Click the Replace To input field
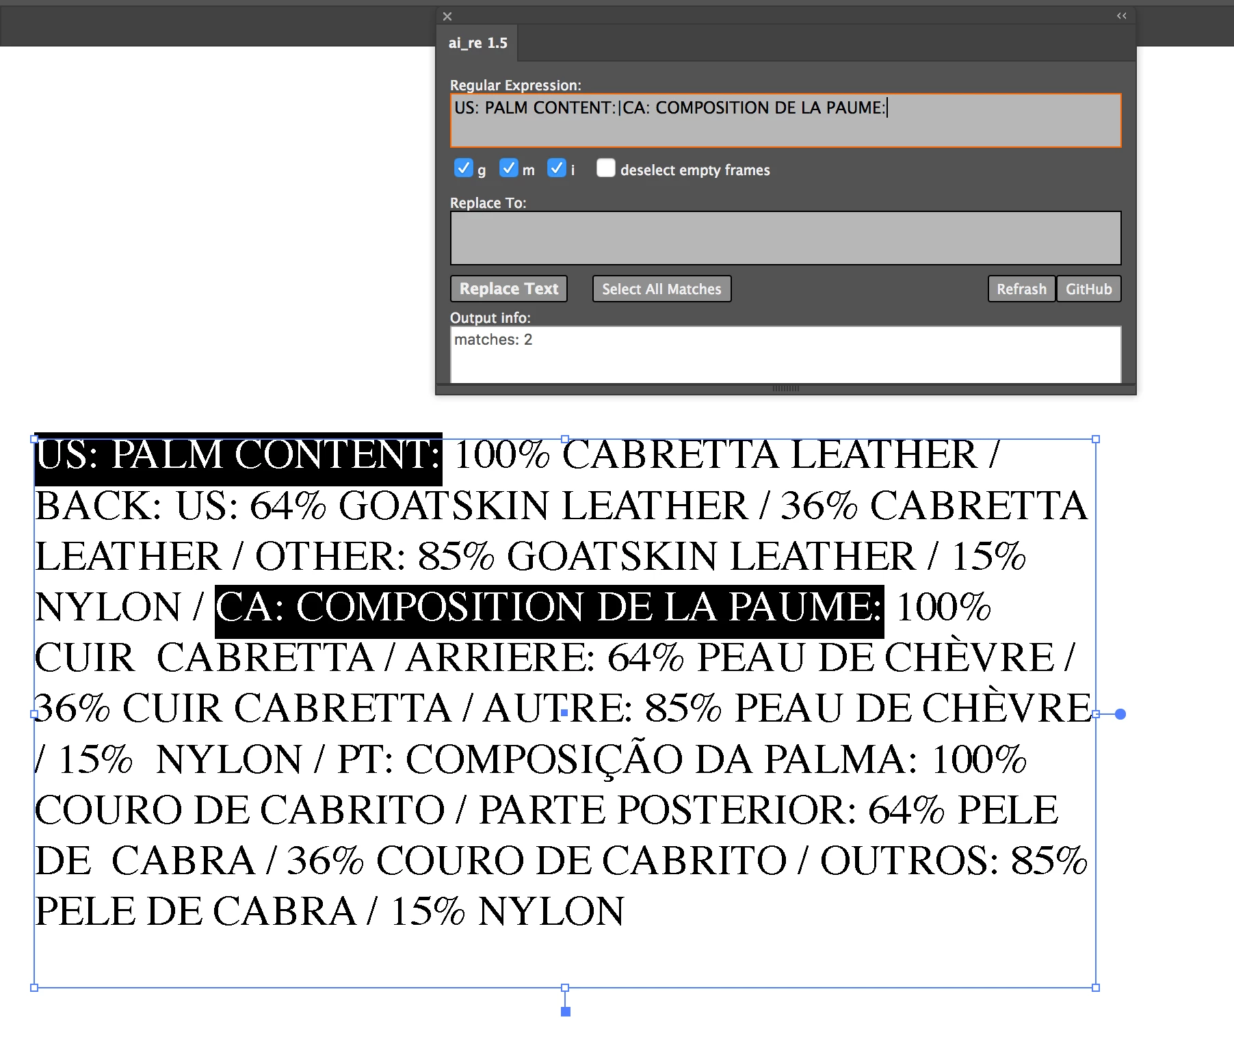The image size is (1234, 1037). [x=785, y=238]
